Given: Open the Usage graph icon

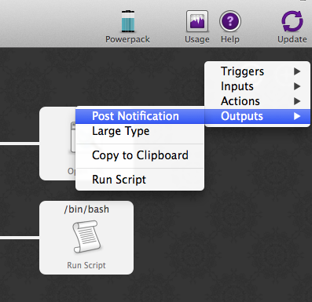Looking at the screenshot, I should point(197,21).
